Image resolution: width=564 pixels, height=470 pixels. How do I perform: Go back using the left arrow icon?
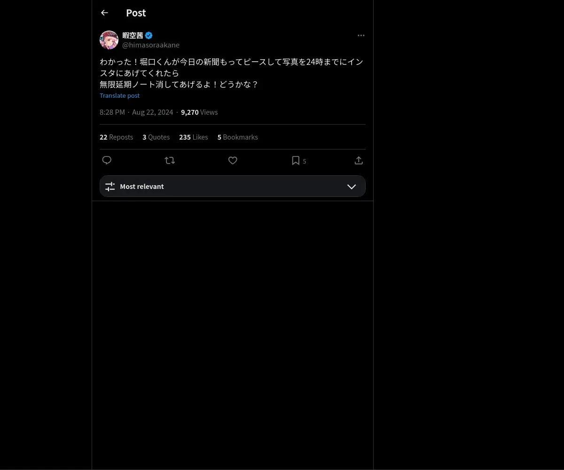coord(104,13)
